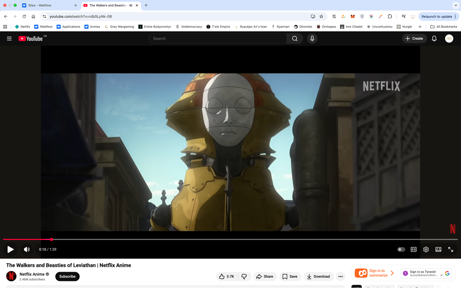This screenshot has width=461, height=288.
Task: Go back to the previous page
Action: pos(6,17)
